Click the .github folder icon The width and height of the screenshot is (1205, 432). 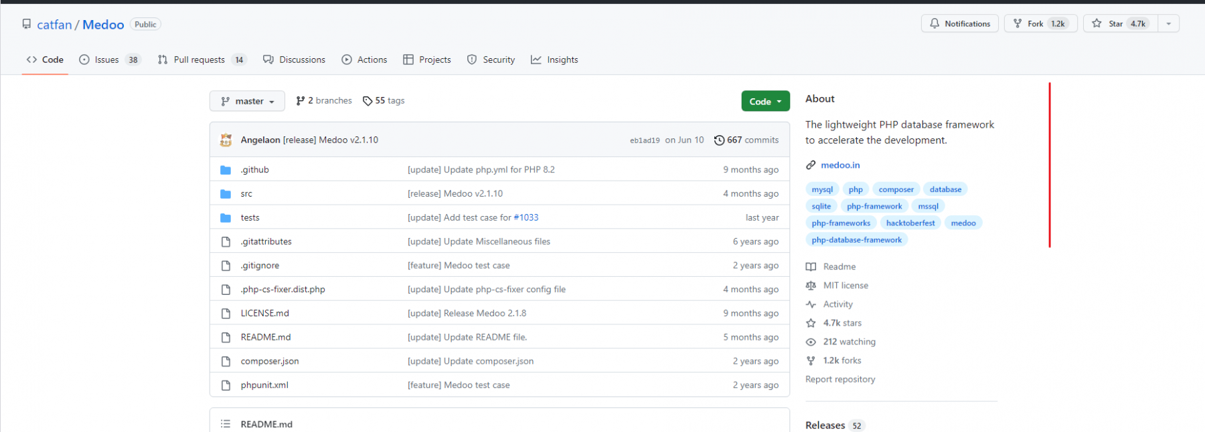226,170
